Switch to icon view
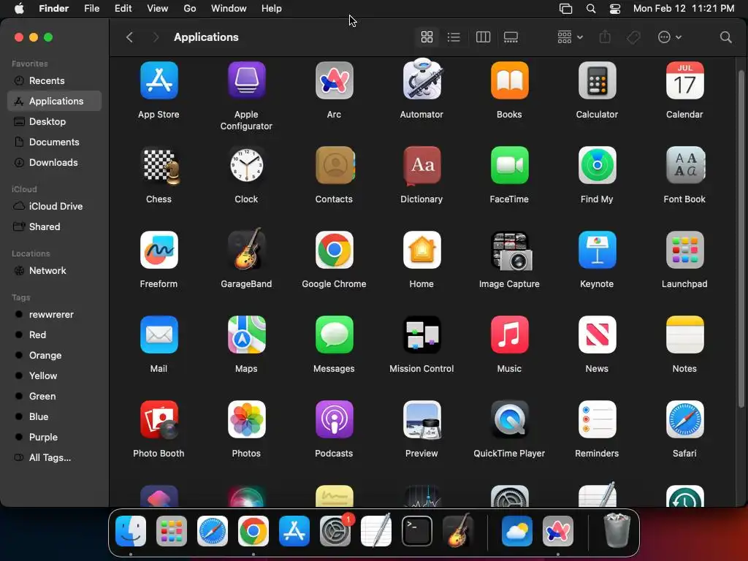Screen dimensions: 748x561 [x=427, y=37]
